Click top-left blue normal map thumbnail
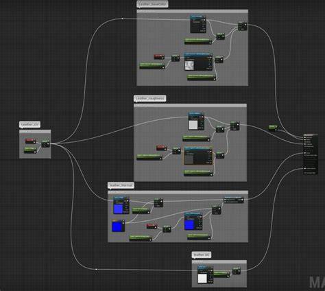The image size is (325, 291). pos(118,209)
